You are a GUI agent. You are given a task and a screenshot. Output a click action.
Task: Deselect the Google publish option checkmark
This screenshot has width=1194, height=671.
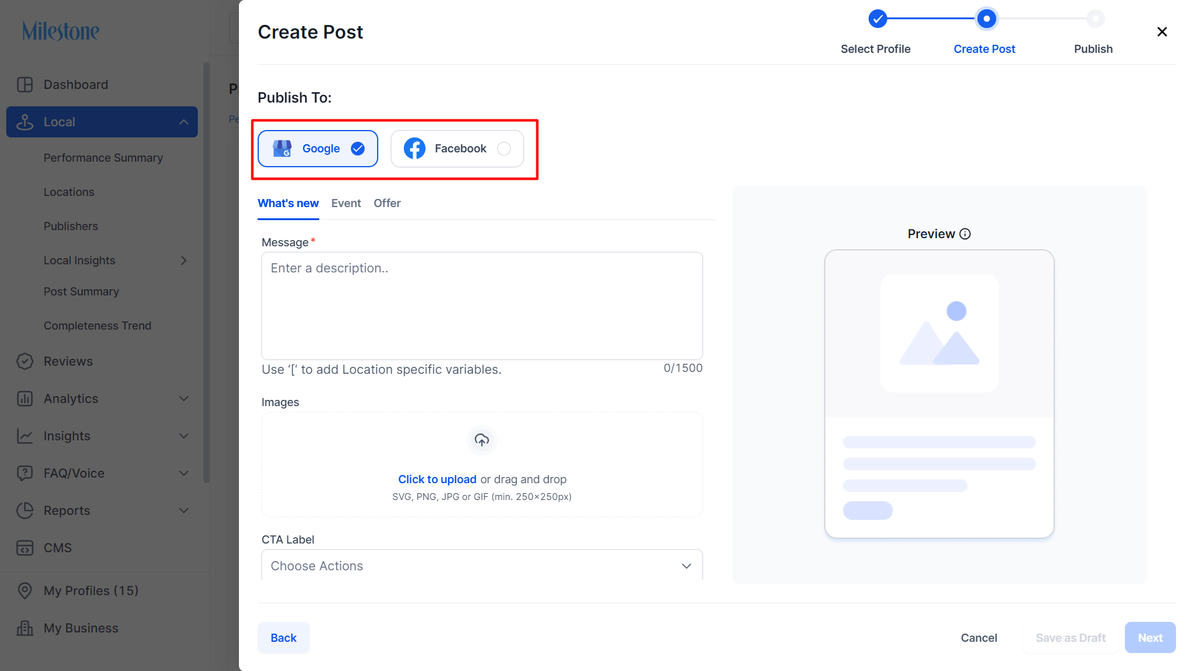(358, 149)
